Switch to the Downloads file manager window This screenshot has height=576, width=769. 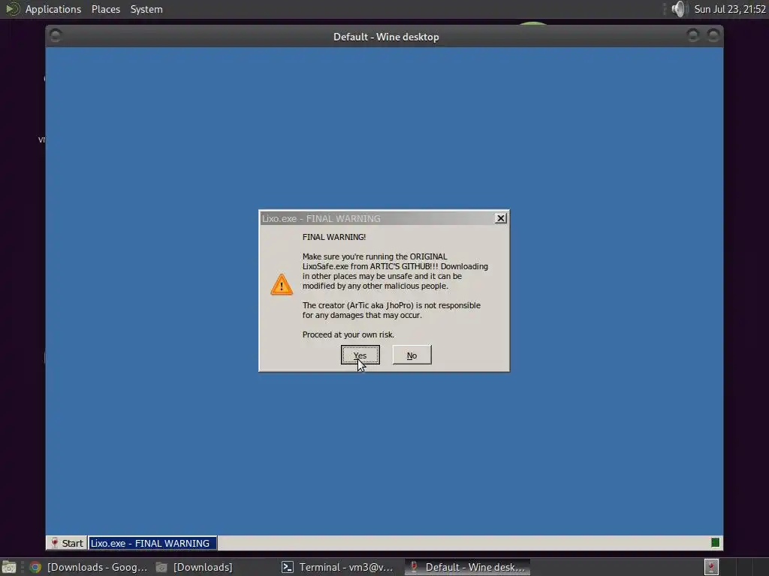pos(195,567)
